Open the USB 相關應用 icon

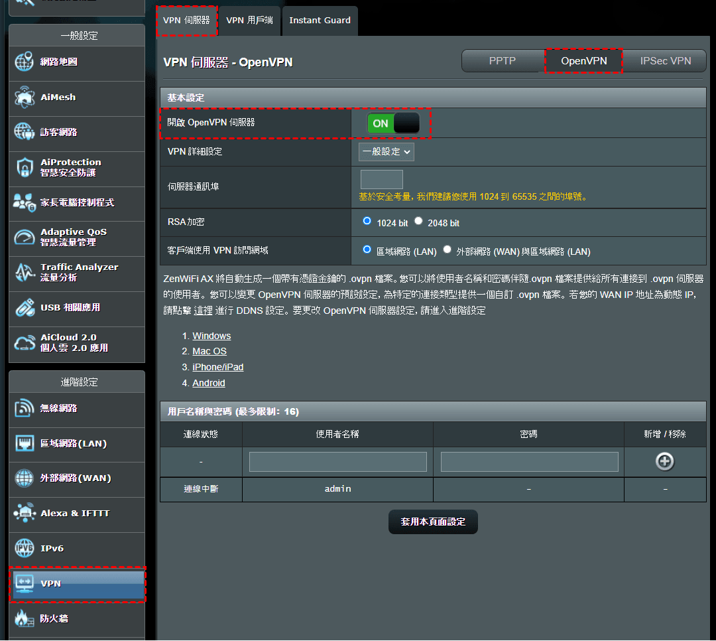coord(24,308)
